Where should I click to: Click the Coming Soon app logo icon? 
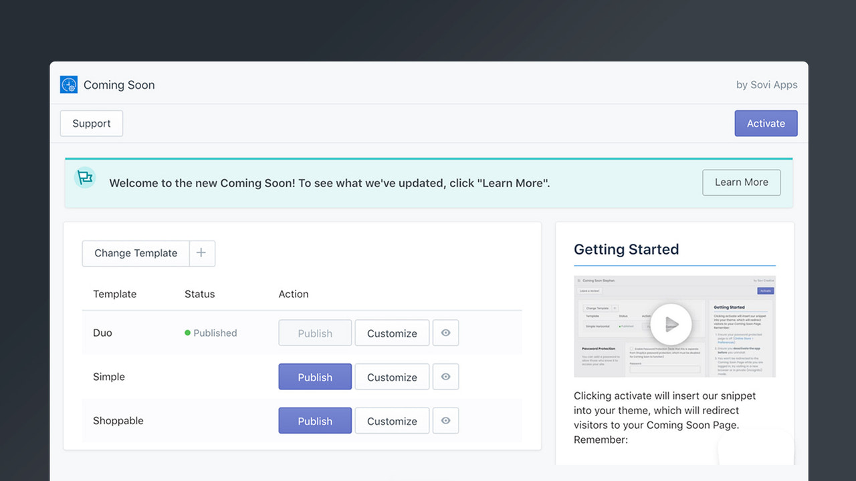68,85
